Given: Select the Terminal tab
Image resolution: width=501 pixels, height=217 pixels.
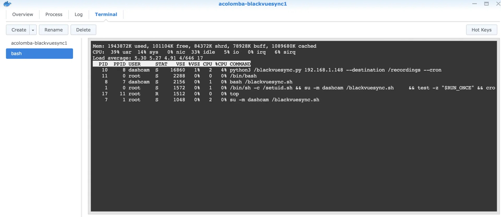Looking at the screenshot, I should [106, 14].
